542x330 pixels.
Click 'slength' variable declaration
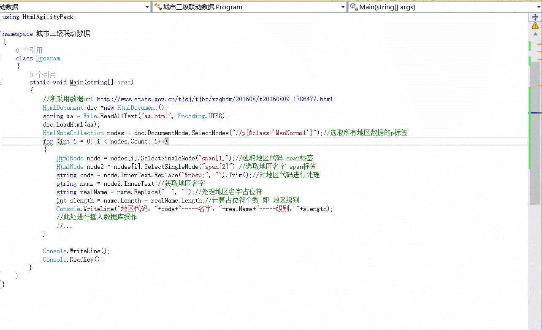pyautogui.click(x=81, y=200)
